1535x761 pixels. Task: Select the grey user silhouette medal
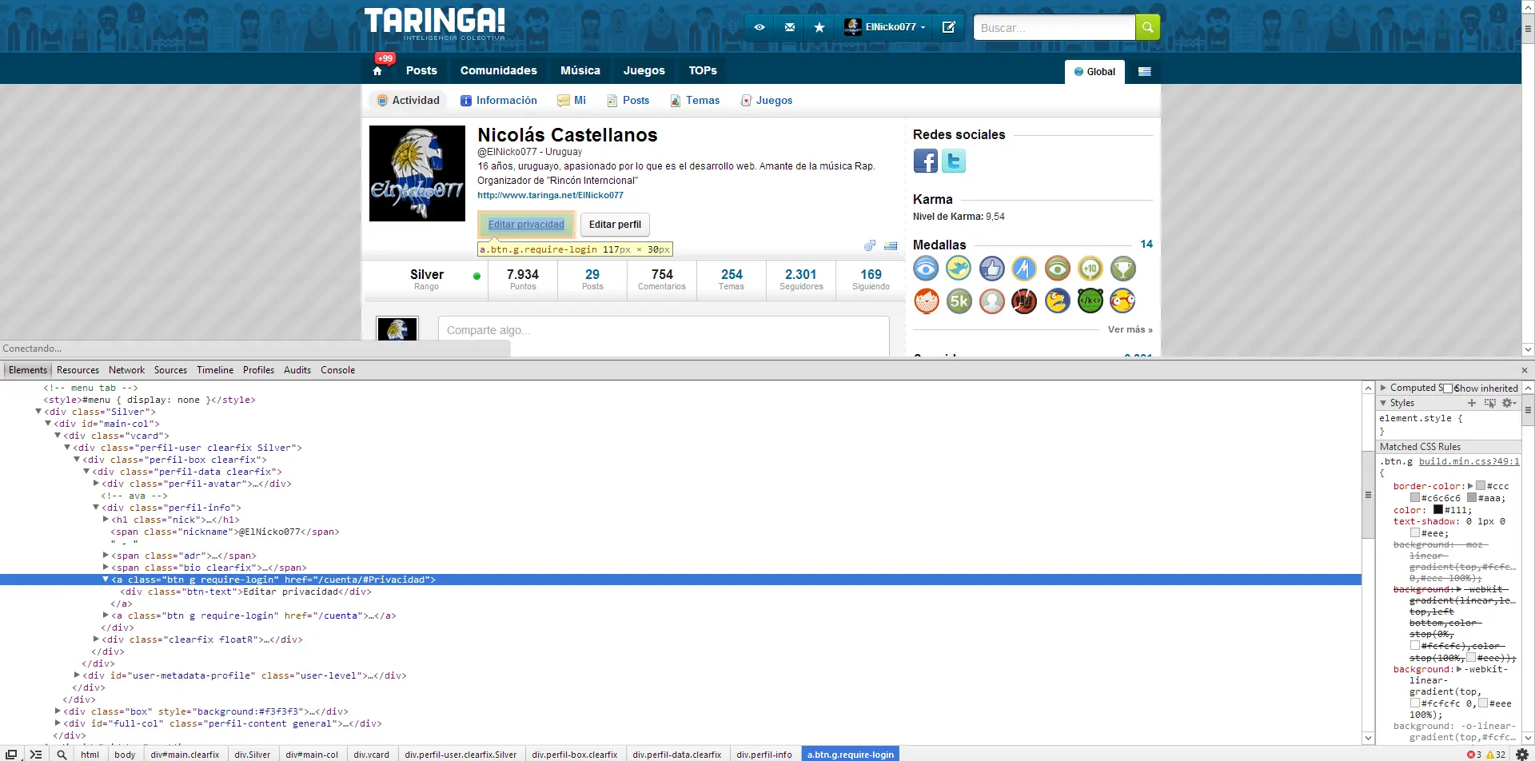[x=991, y=301]
